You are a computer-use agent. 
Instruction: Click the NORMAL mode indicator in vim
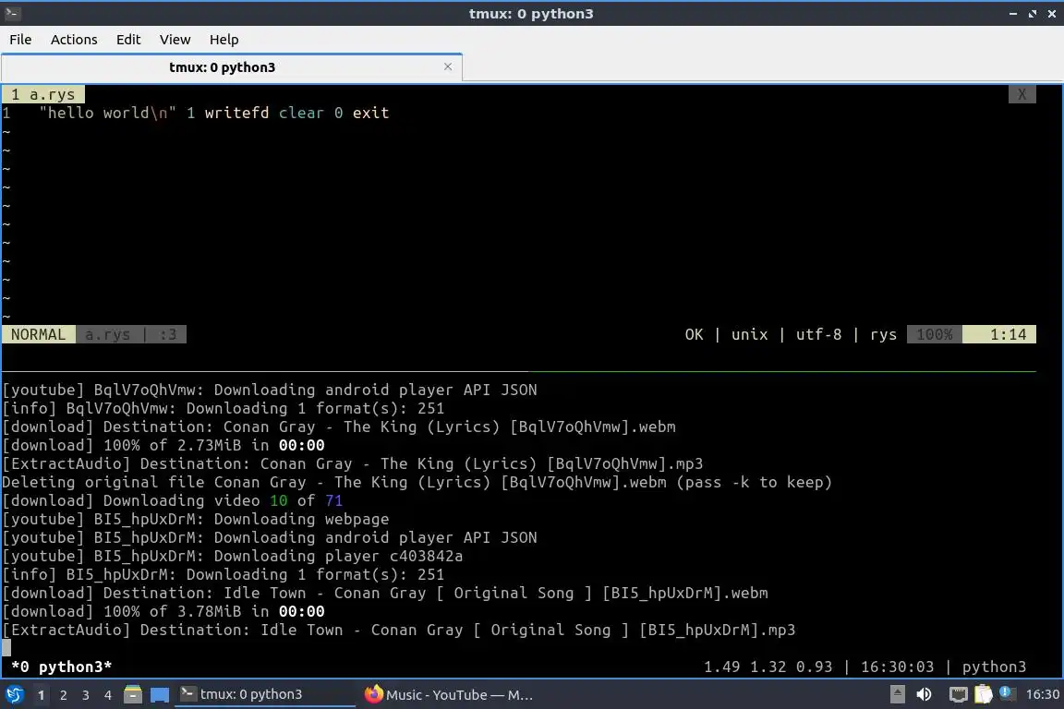click(x=39, y=334)
